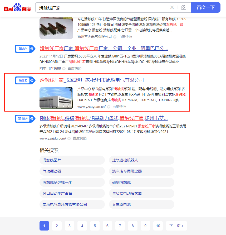
Task: Click the 第10名 ranking badge
Action: tap(25, 119)
